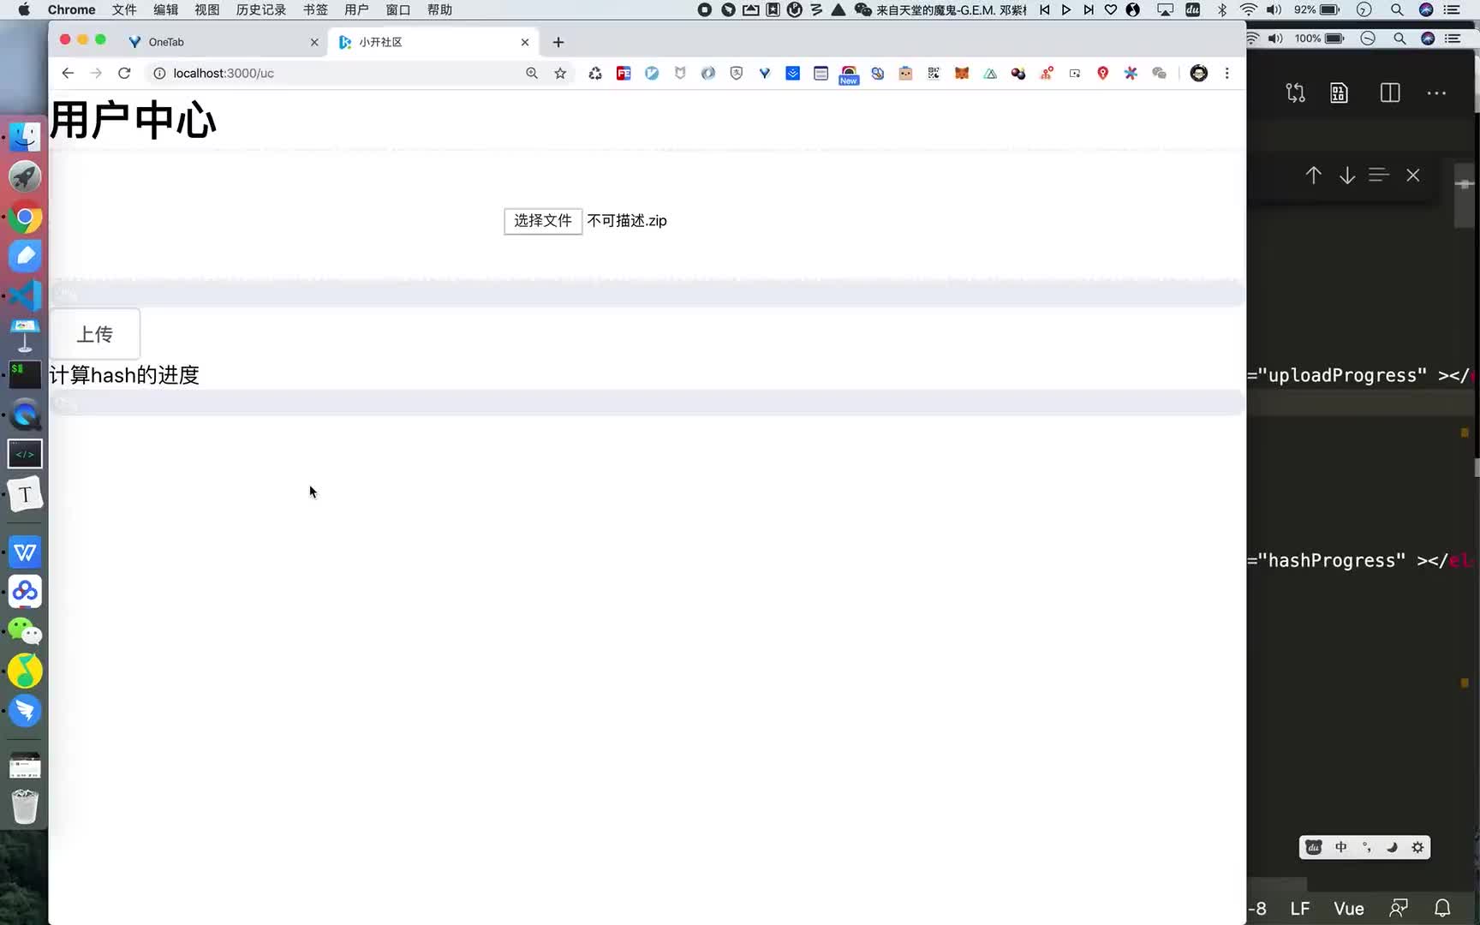Toggle the moon mode in the input method bar
The height and width of the screenshot is (925, 1480).
click(x=1392, y=847)
